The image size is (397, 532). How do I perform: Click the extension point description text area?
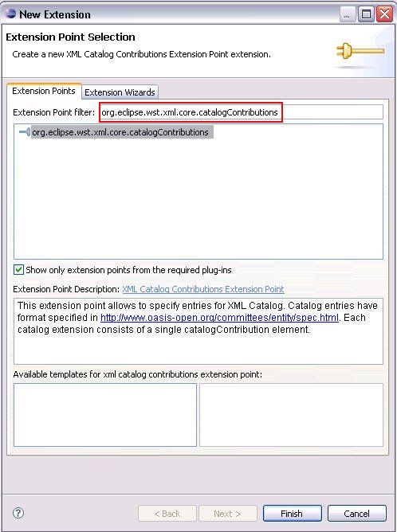[x=198, y=331]
